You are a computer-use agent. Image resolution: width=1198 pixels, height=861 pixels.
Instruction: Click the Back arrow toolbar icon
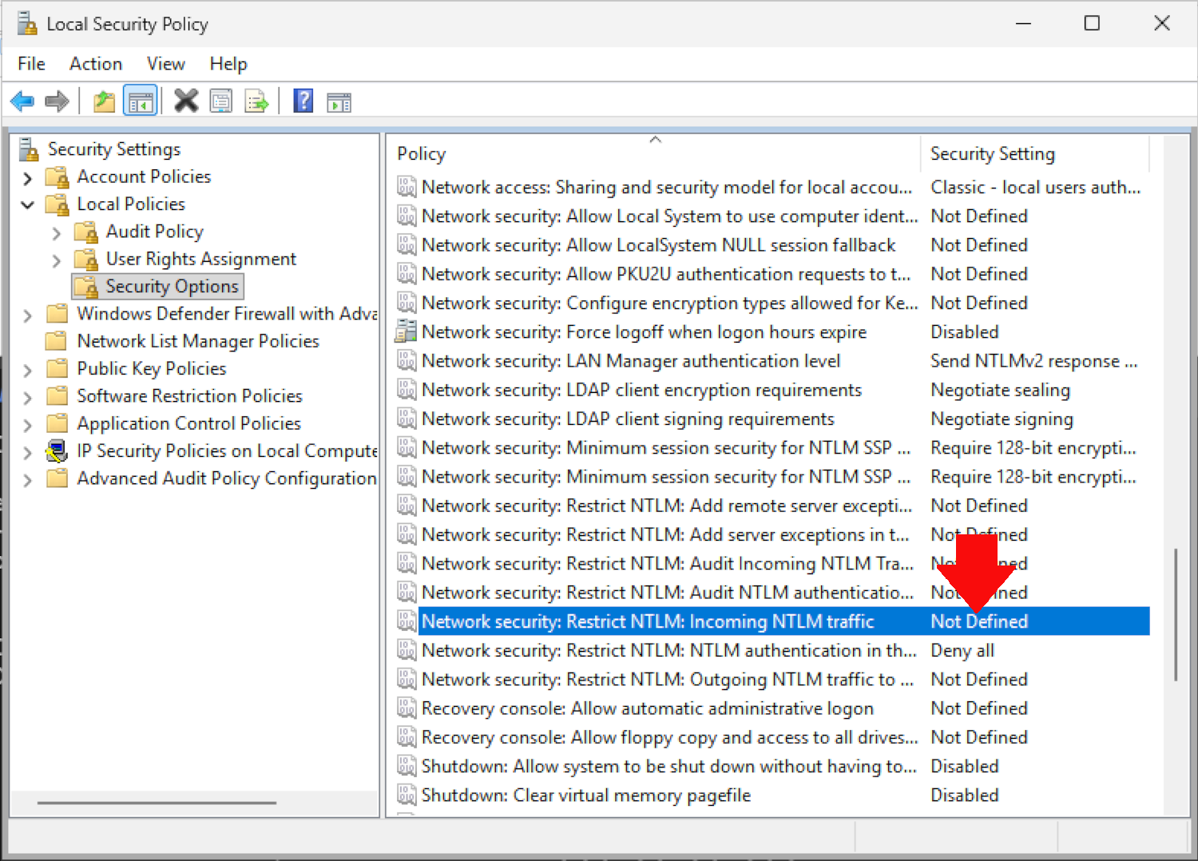click(22, 101)
